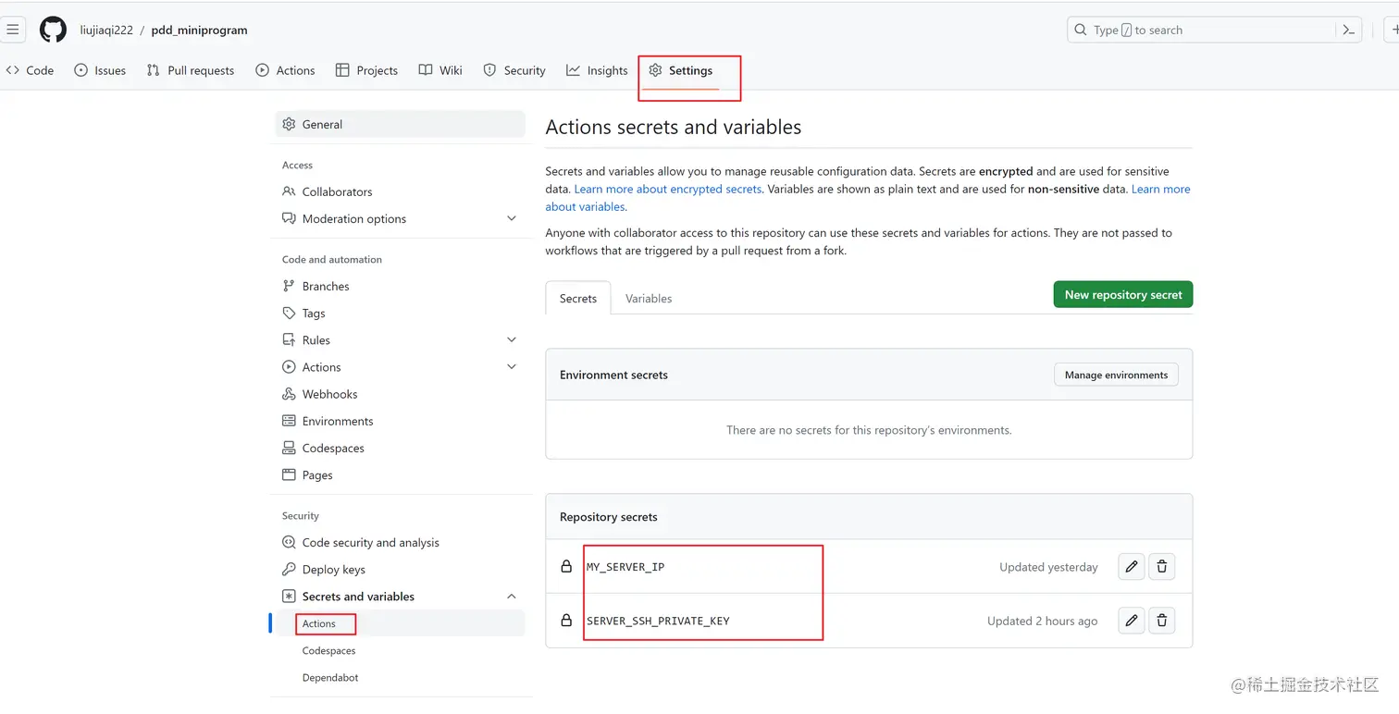
Task: Click the sidebar Actions play icon
Action: coord(289,367)
